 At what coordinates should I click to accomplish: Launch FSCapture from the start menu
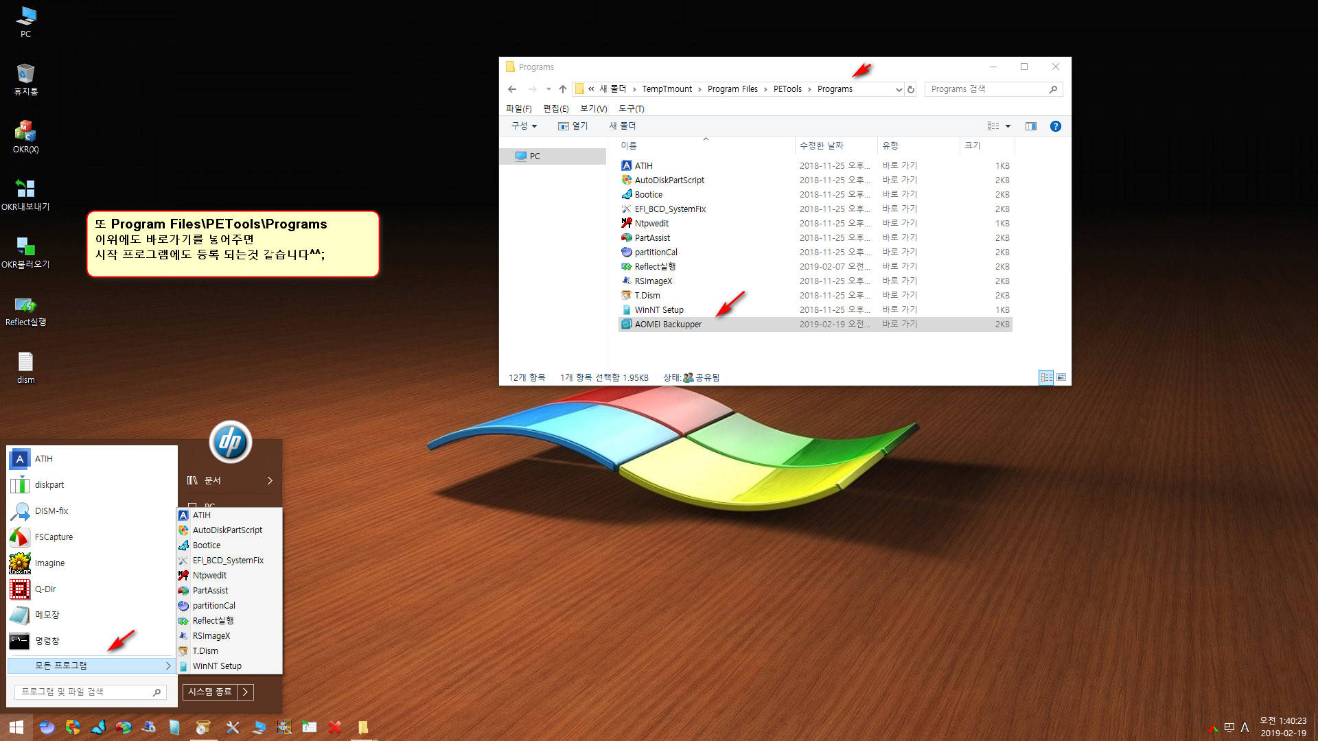click(x=92, y=537)
